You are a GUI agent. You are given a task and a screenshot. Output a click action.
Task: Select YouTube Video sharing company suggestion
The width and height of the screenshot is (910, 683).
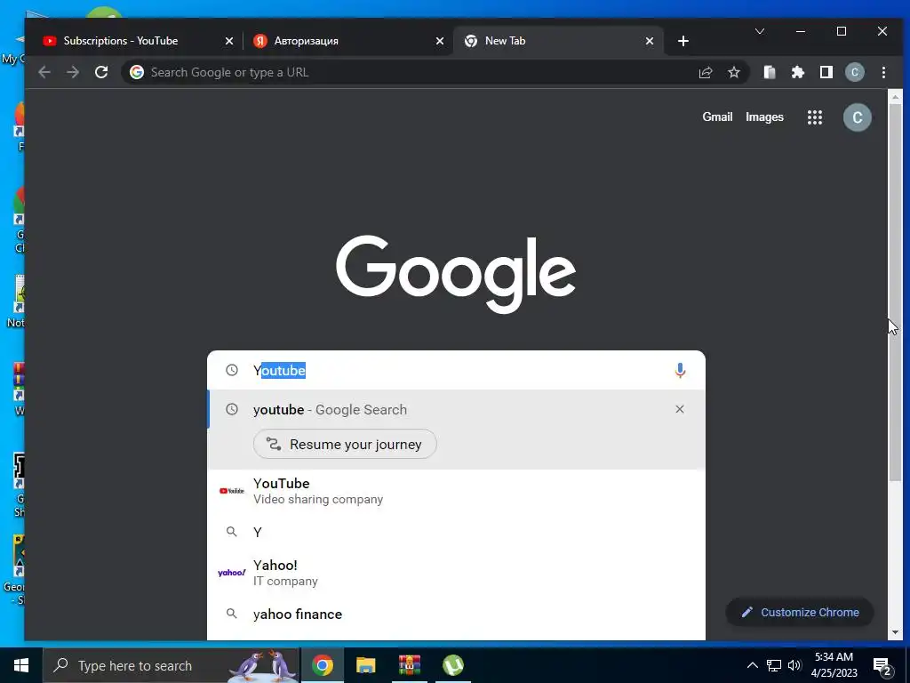pos(456,491)
